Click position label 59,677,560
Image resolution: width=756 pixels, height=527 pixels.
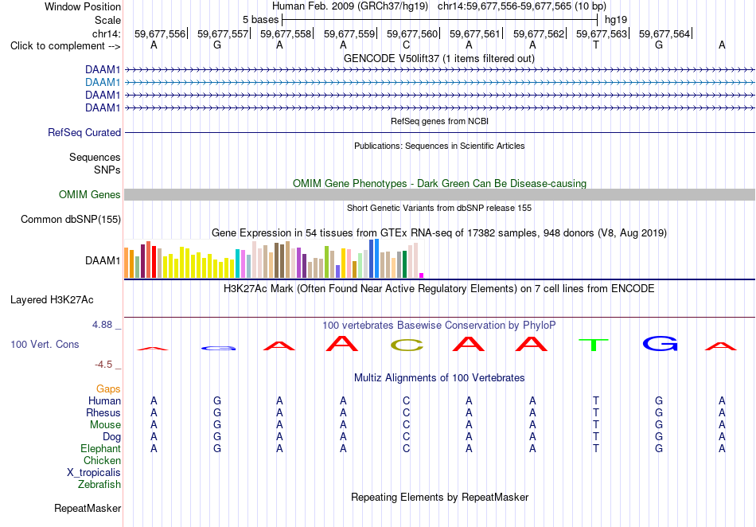click(x=412, y=33)
